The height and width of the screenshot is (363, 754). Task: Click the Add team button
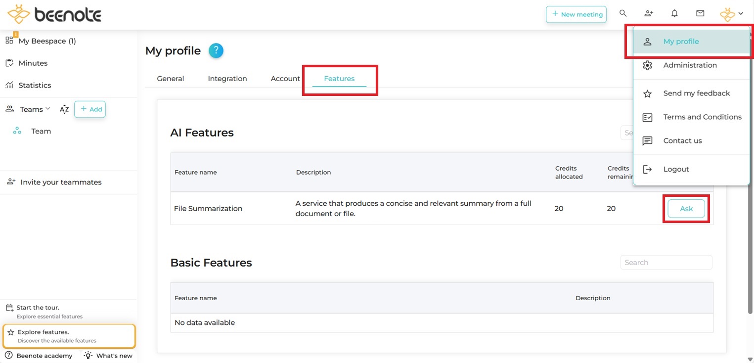[90, 109]
